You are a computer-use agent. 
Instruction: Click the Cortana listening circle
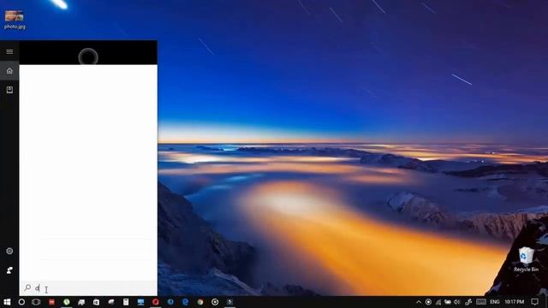tap(88, 56)
